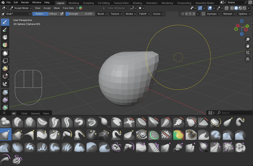Open the Sculpt Mode dropdown
253x166 pixels.
click(x=21, y=8)
